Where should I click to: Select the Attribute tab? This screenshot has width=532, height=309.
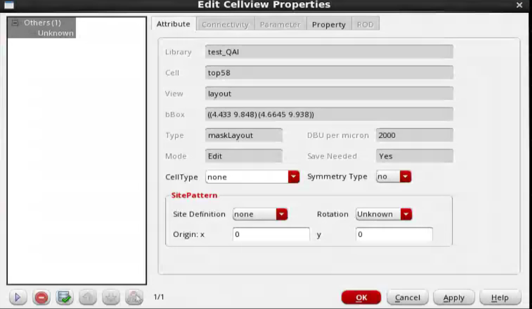coord(173,24)
